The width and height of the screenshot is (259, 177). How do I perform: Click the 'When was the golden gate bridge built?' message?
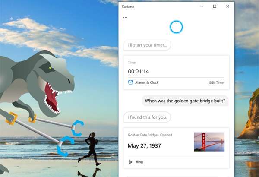185,101
